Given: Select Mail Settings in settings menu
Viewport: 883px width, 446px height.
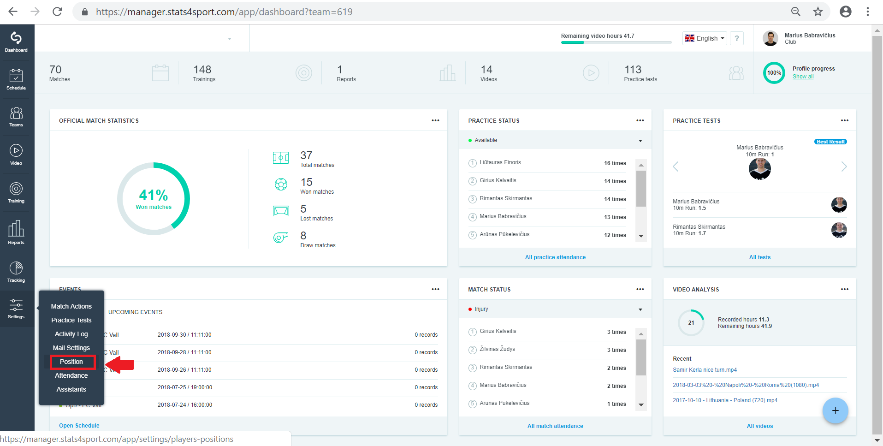Looking at the screenshot, I should coord(71,348).
